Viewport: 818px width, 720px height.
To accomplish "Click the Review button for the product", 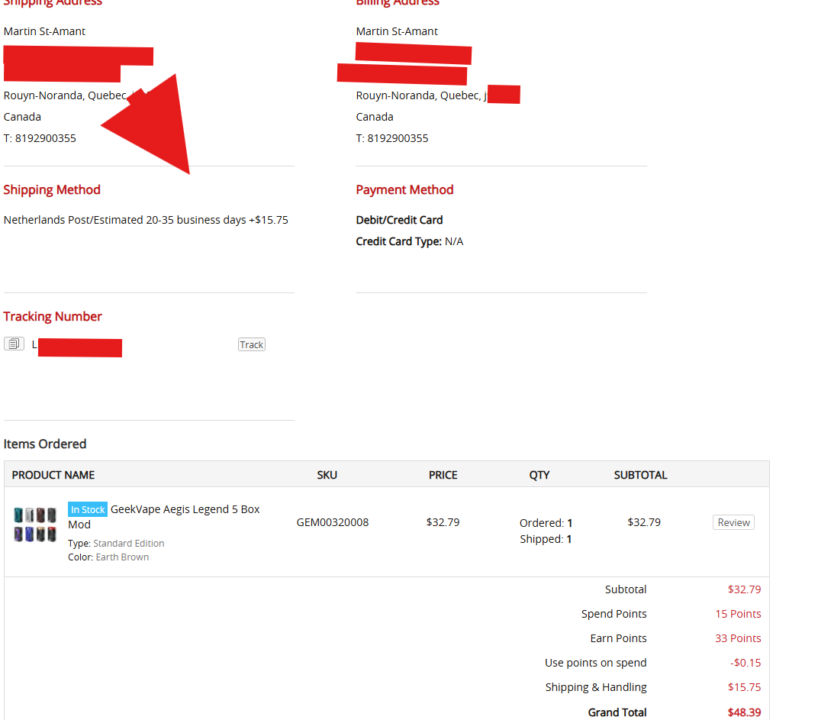I will [x=733, y=522].
